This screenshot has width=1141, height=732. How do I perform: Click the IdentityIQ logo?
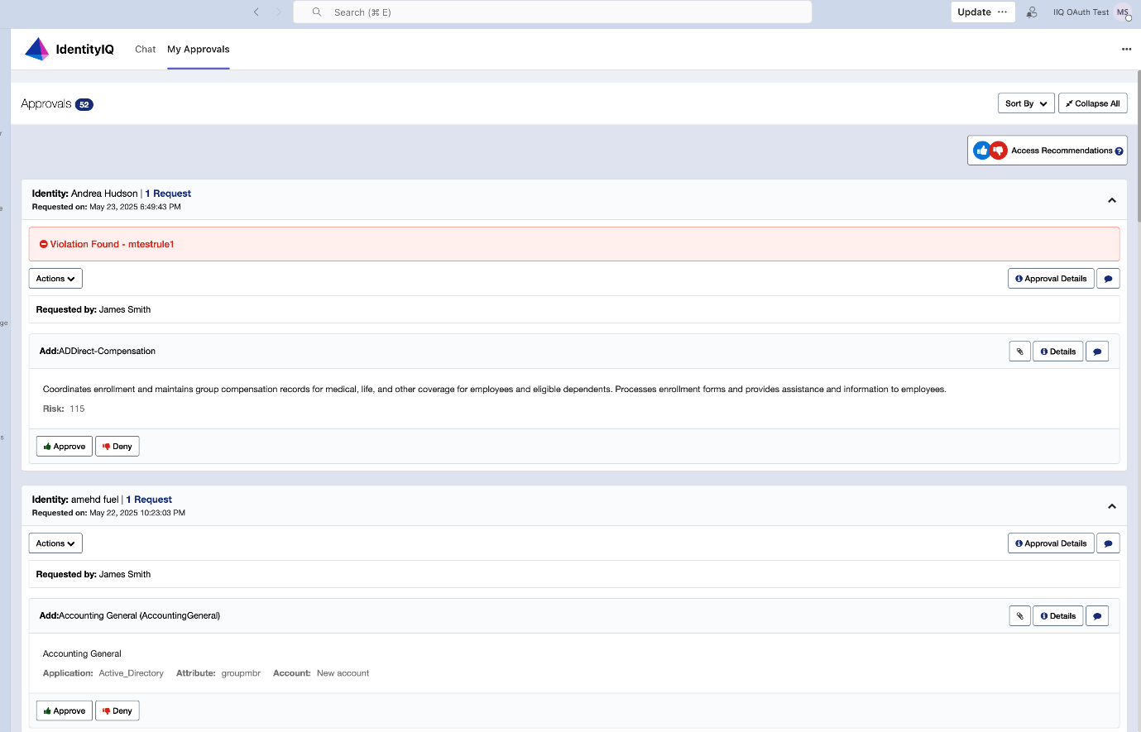click(x=37, y=48)
